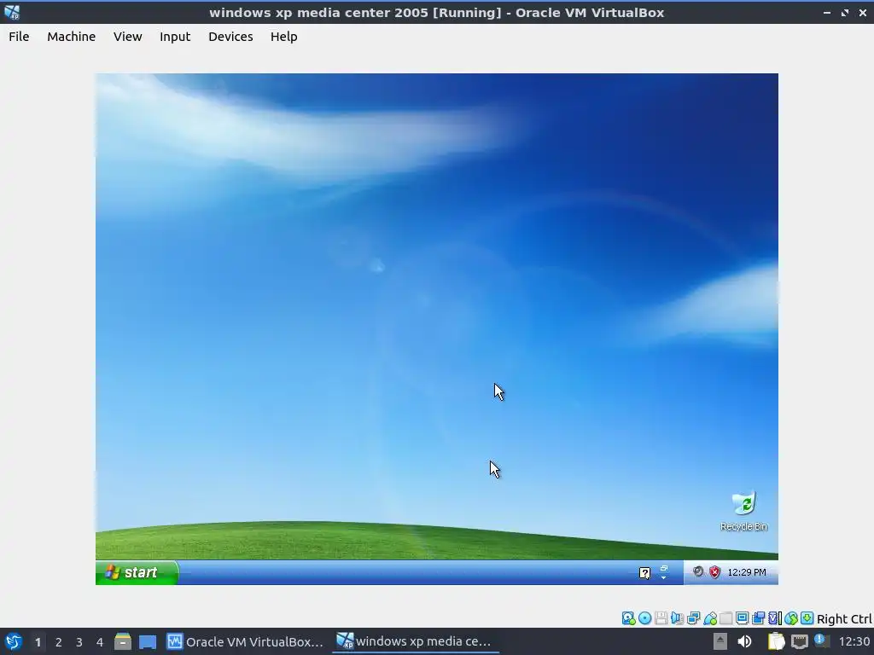Click the host panel clock 12:30
Image resolution: width=874 pixels, height=655 pixels.
pos(854,642)
